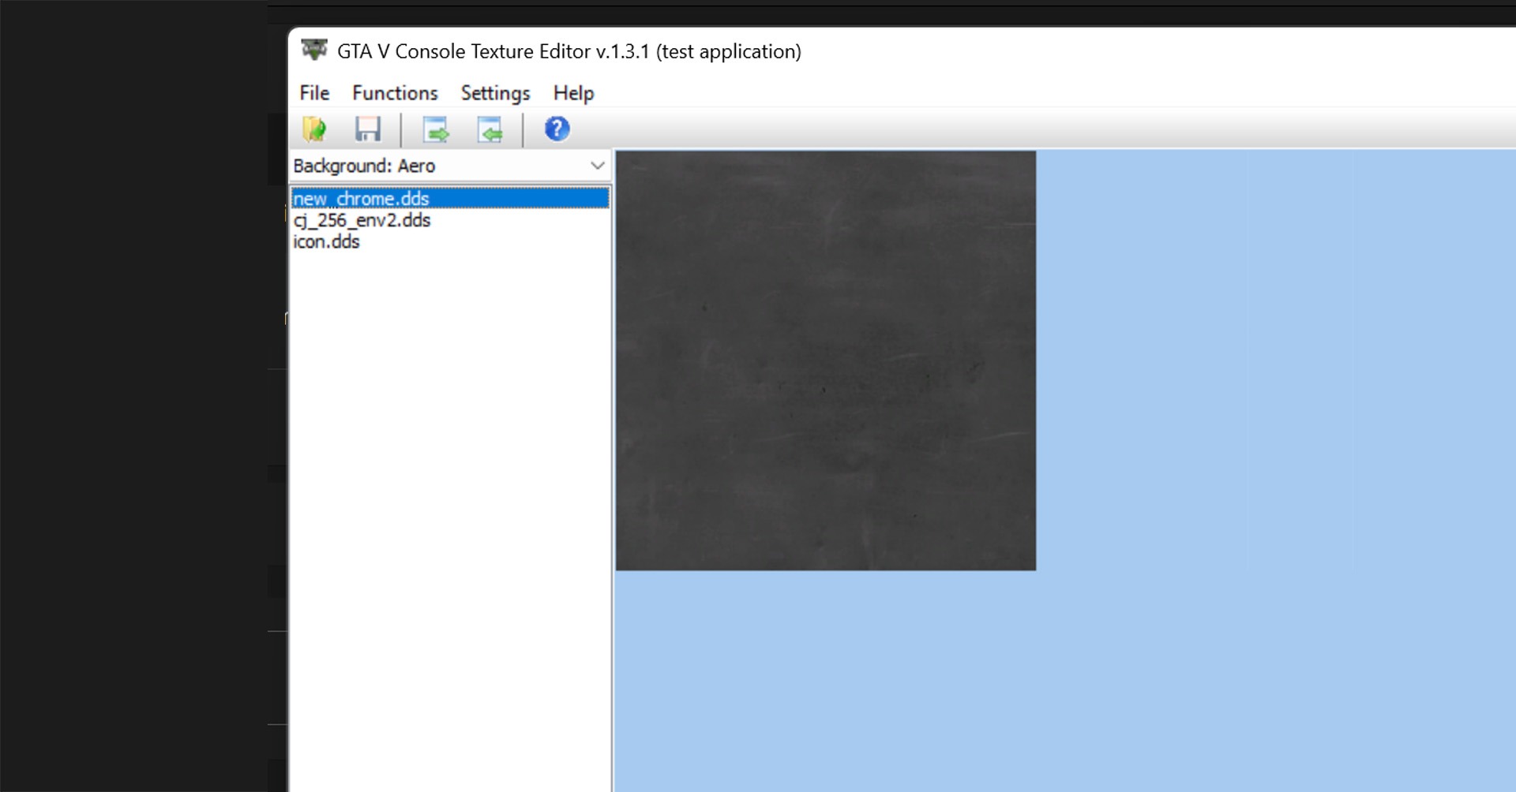Click the 'Background: Aero' combo box text
This screenshot has width=1516, height=792.
tap(364, 166)
